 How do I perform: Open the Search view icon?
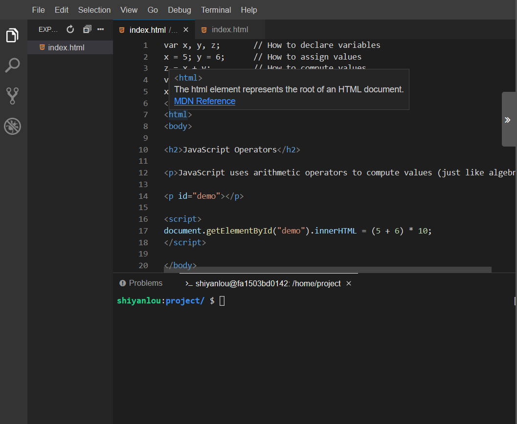click(x=12, y=65)
